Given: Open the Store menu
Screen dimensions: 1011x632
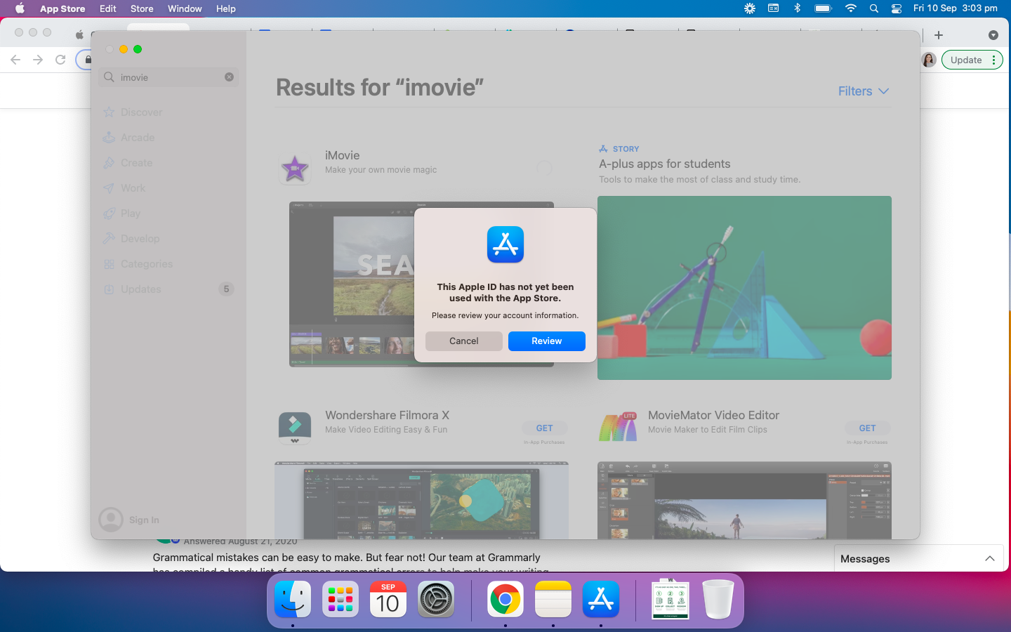Looking at the screenshot, I should 142,8.
